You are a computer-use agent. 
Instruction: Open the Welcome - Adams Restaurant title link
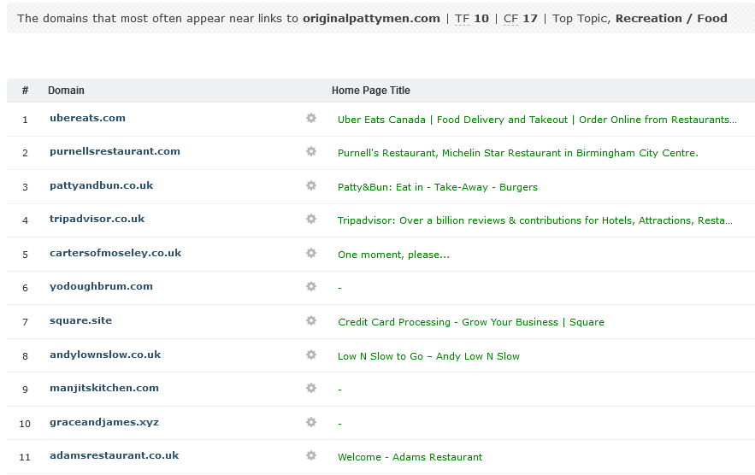(410, 457)
